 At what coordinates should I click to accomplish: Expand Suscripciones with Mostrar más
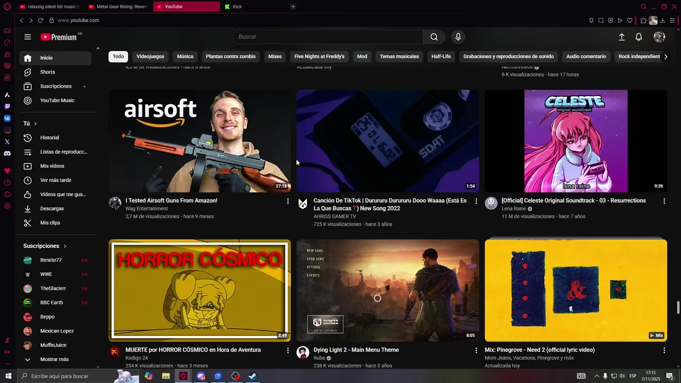coord(55,360)
